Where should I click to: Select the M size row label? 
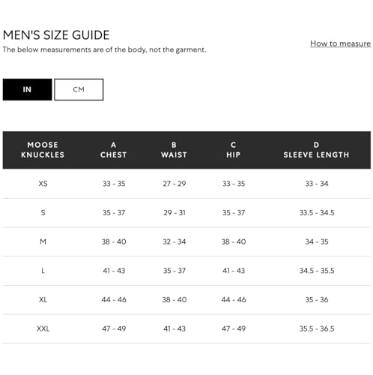(43, 241)
